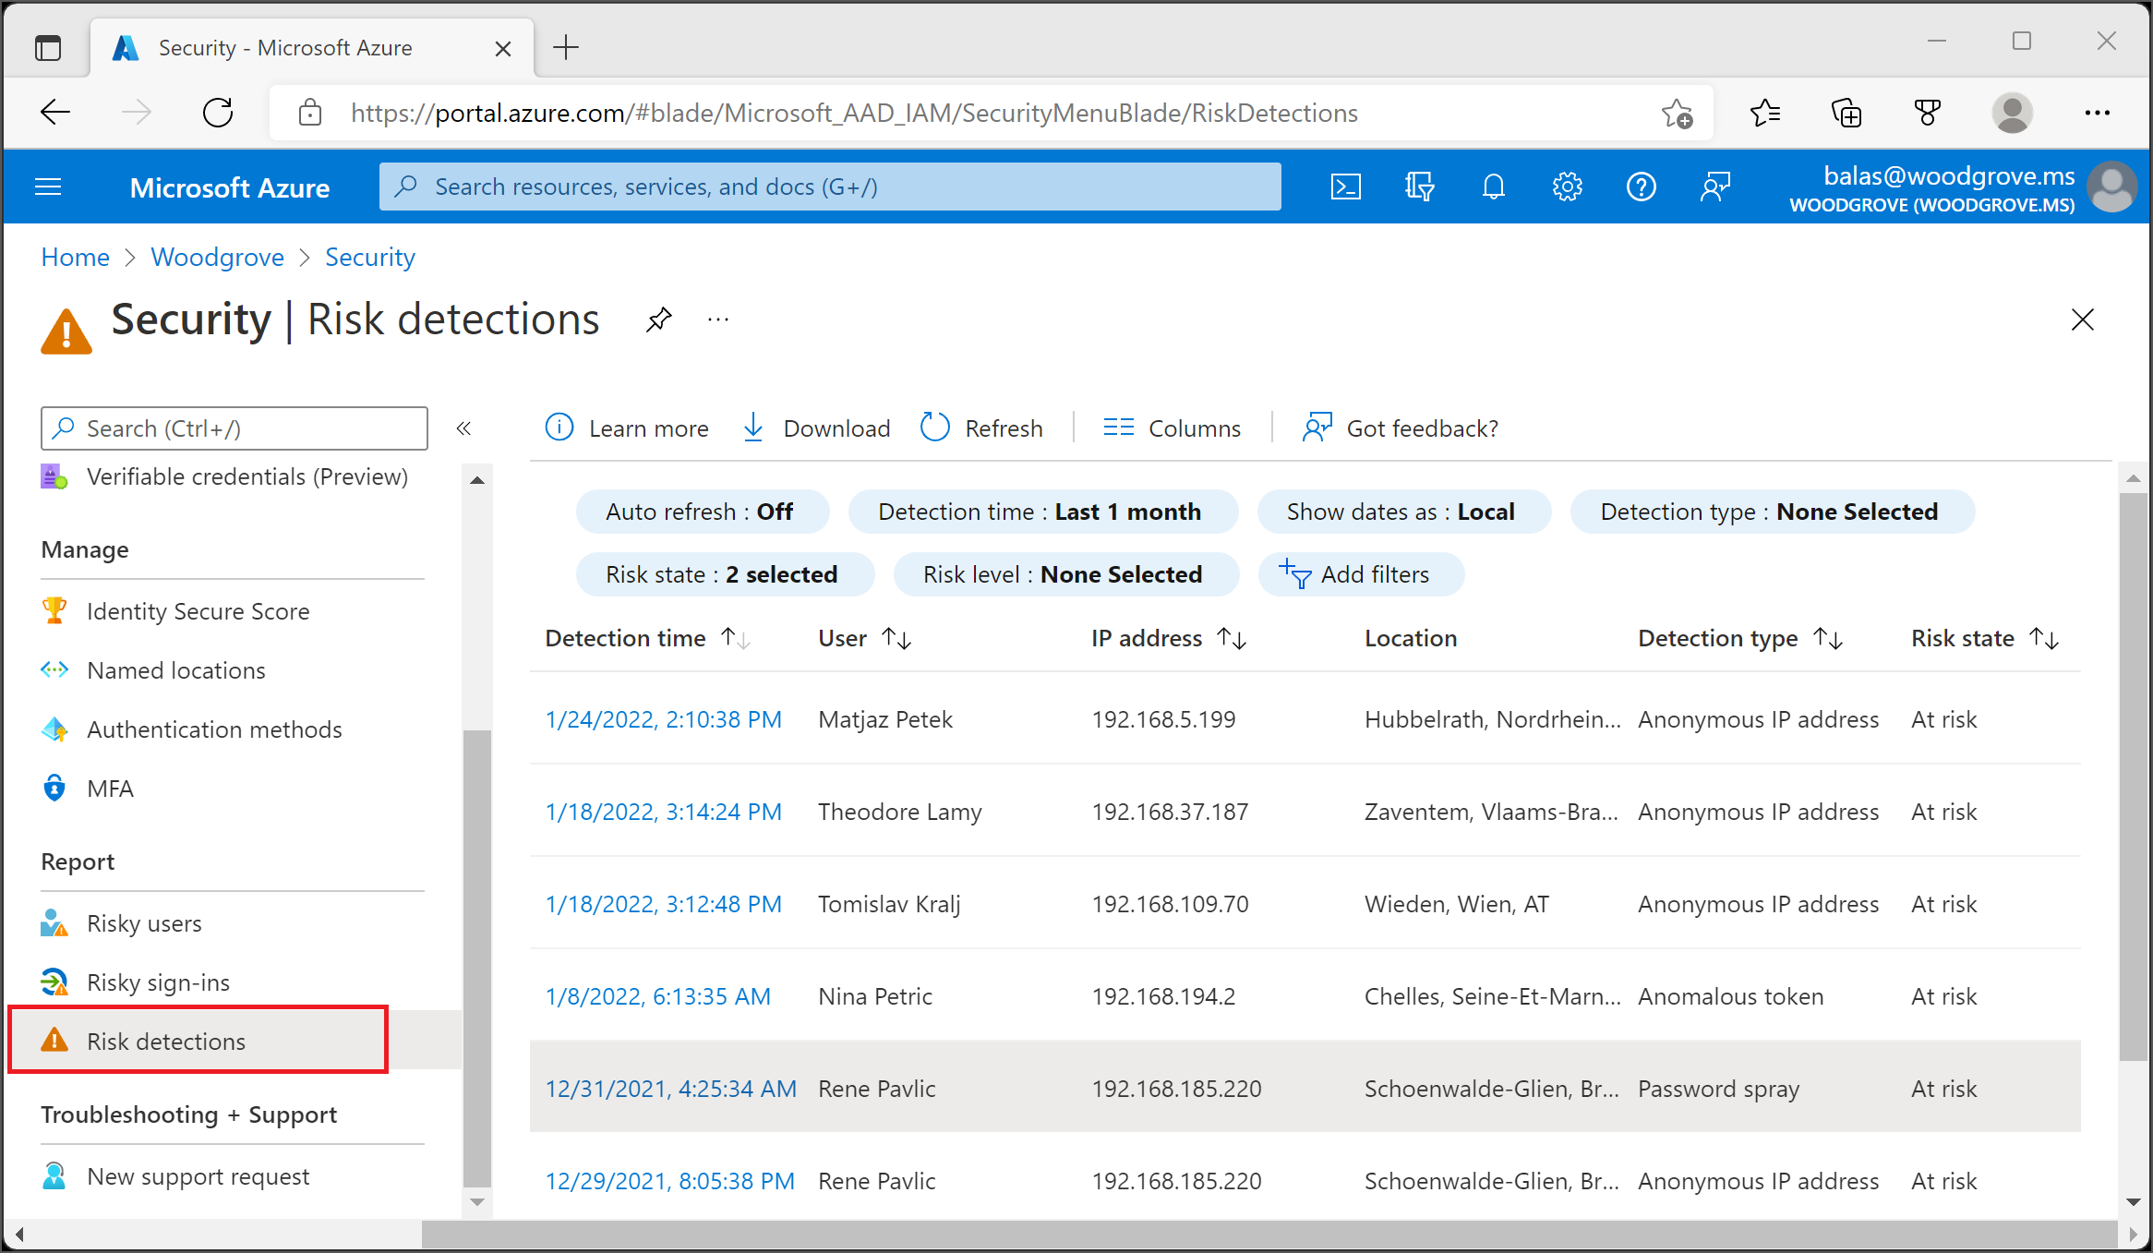This screenshot has width=2153, height=1253.
Task: Close the Security blade with the X
Action: pos(2082,319)
